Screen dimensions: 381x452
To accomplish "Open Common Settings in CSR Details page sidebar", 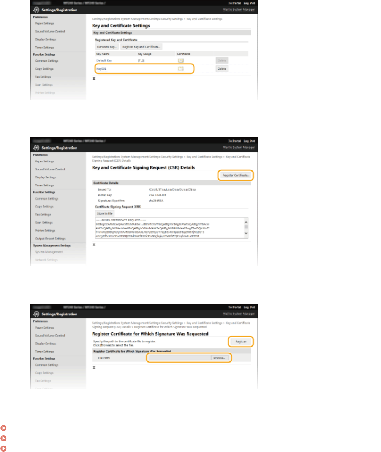I will (x=47, y=199).
